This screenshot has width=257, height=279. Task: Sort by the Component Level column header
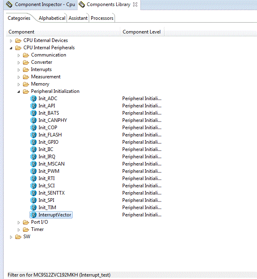point(142,32)
